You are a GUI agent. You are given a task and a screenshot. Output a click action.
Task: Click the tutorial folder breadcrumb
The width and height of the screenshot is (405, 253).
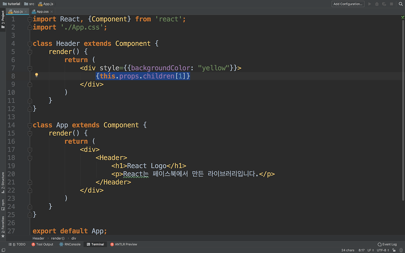11,4
